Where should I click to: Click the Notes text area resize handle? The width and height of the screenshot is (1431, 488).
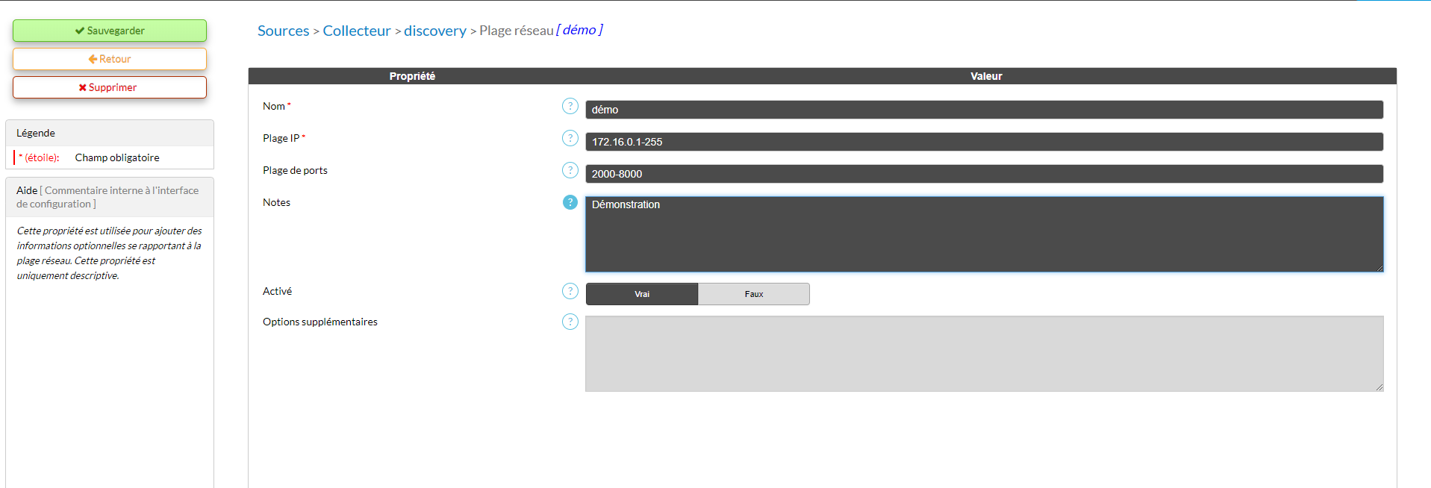[1379, 268]
